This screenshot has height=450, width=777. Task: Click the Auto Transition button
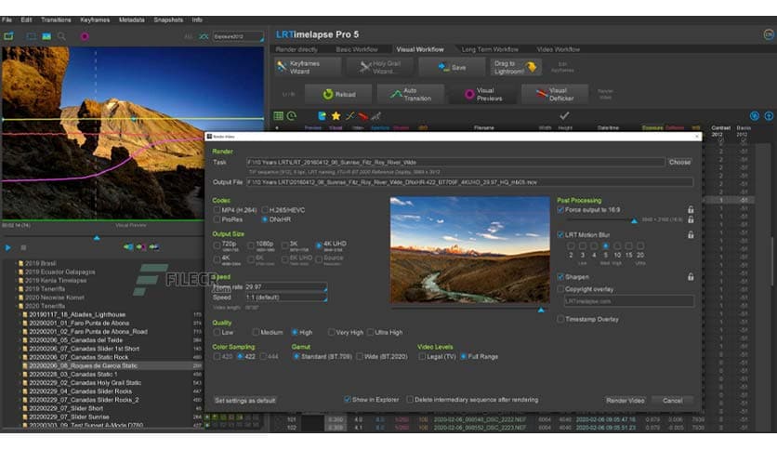pos(411,94)
